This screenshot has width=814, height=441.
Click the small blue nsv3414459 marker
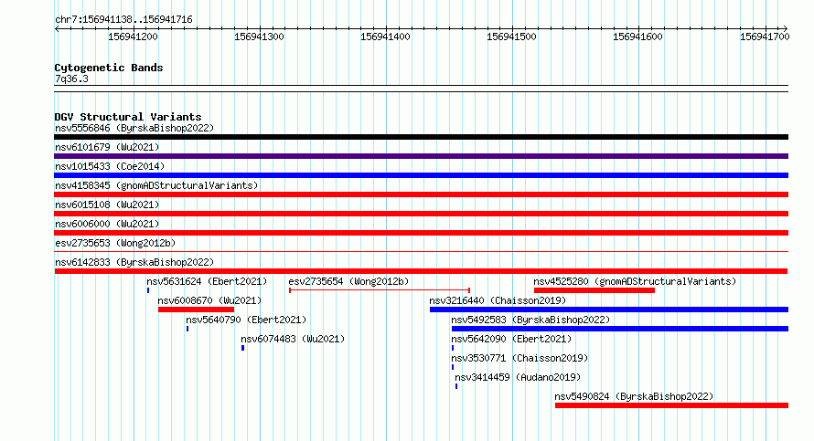pos(456,386)
